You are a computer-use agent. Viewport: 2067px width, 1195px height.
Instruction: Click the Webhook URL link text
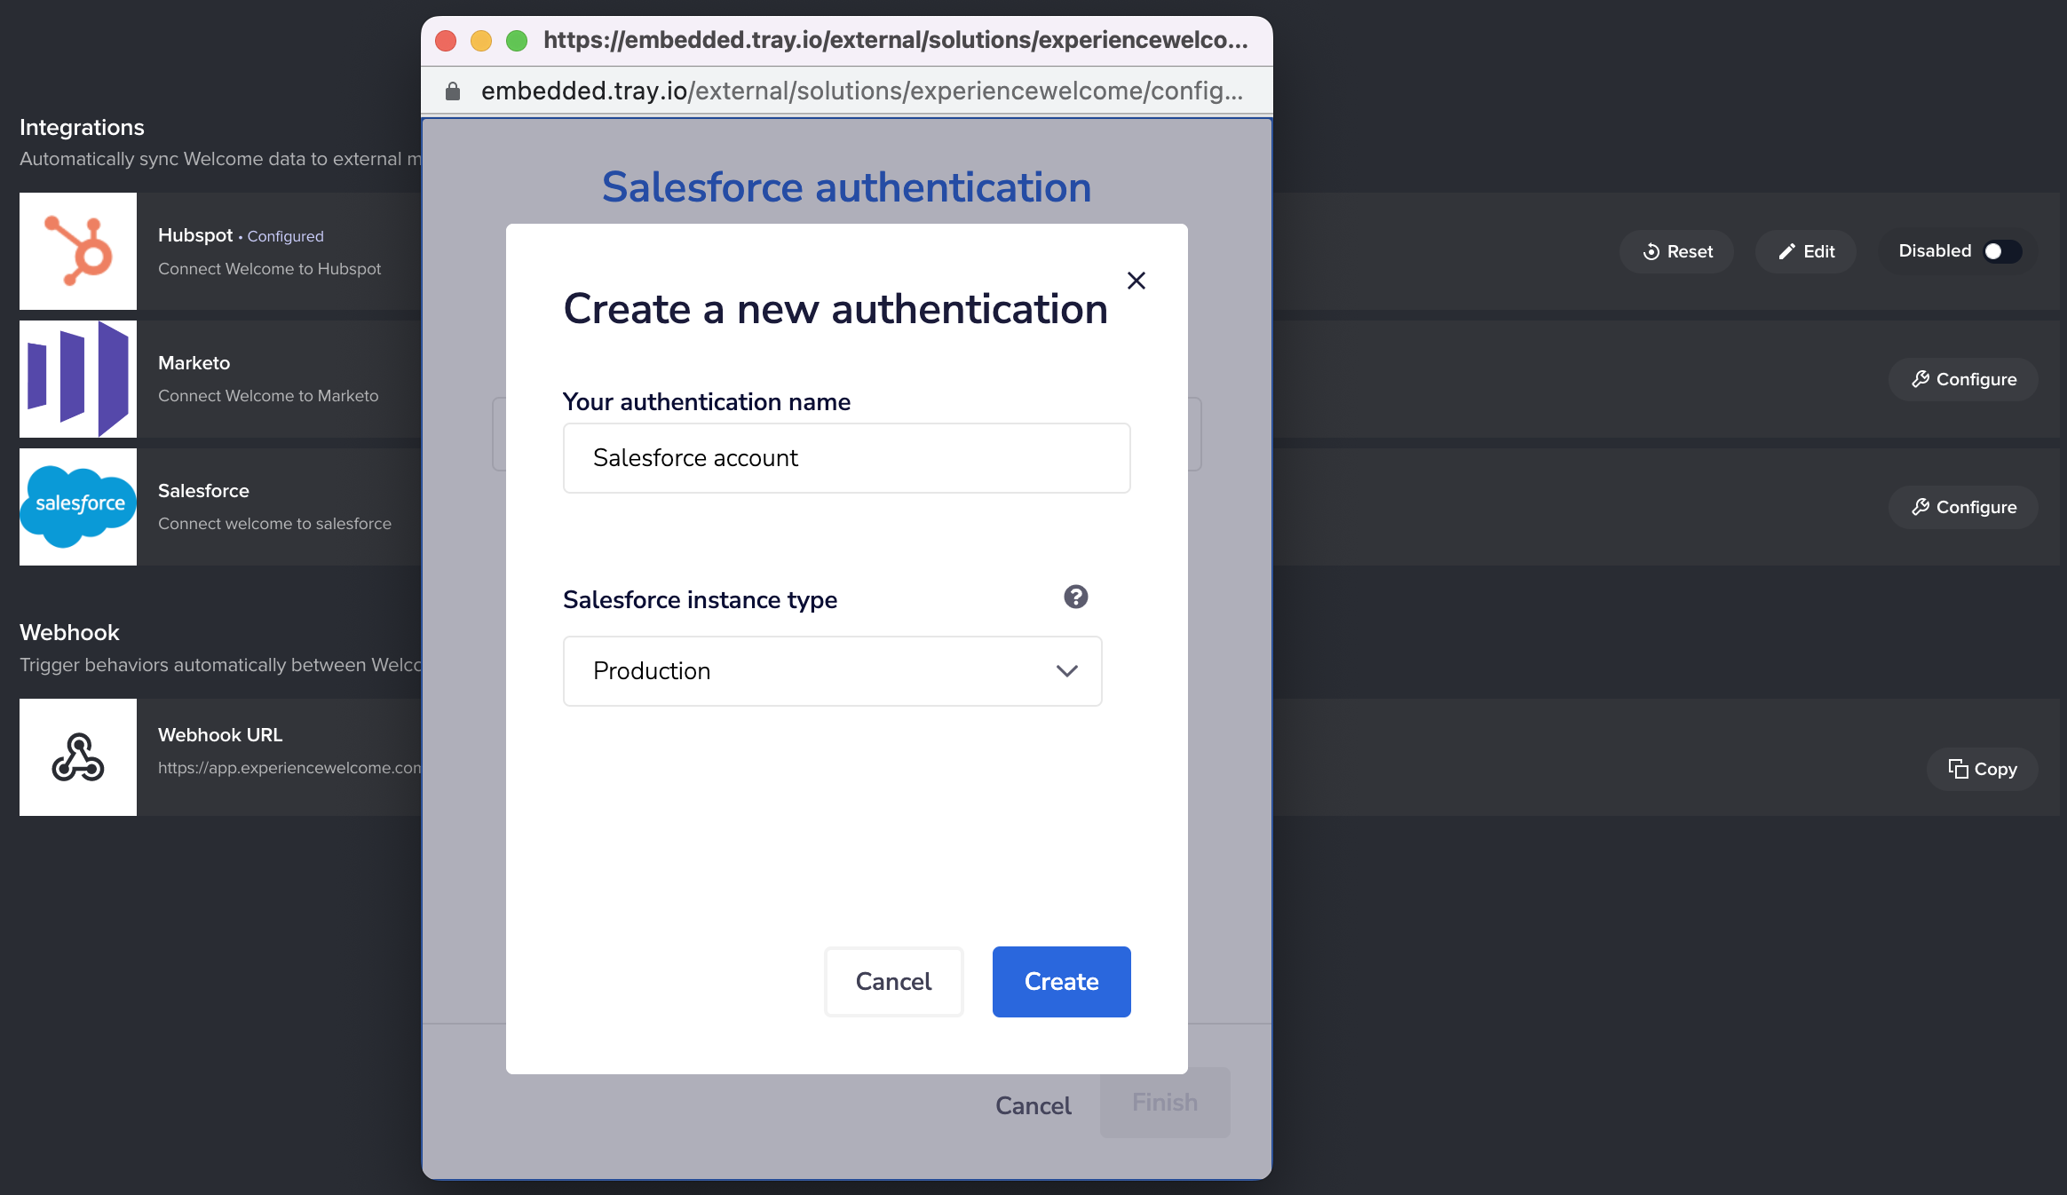click(x=289, y=768)
